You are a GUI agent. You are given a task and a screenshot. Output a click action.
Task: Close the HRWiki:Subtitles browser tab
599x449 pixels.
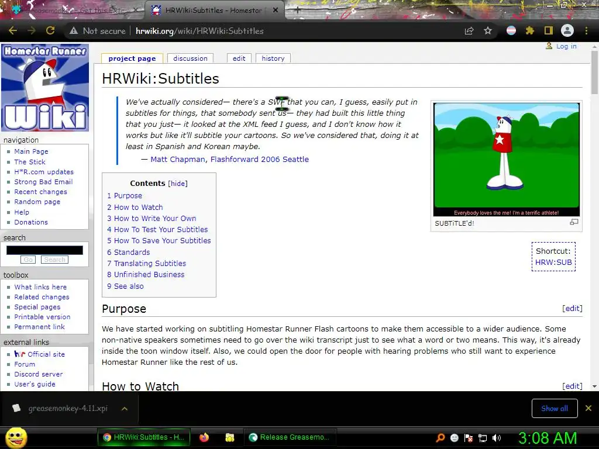pos(276,11)
